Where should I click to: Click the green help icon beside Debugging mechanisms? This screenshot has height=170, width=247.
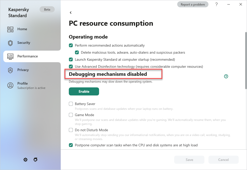[x=226, y=76]
